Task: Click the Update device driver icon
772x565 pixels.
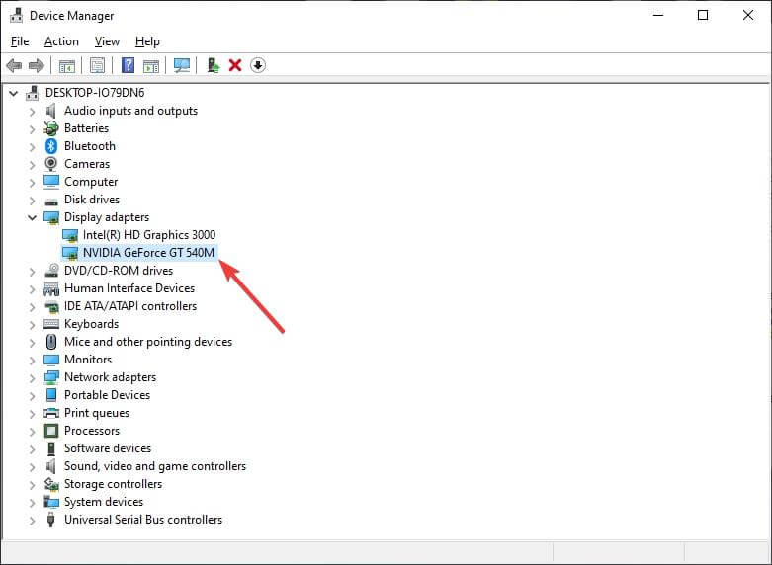Action: pyautogui.click(x=214, y=65)
